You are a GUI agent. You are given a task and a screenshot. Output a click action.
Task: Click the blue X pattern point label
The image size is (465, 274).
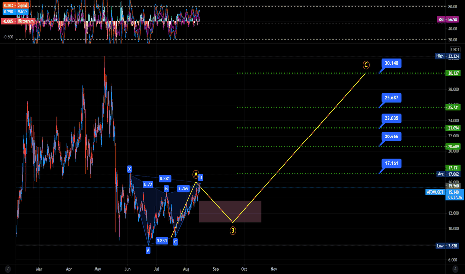[129, 169]
